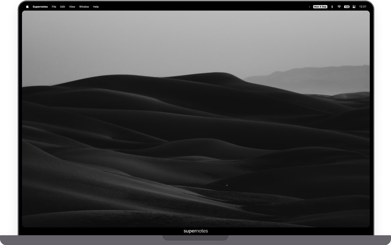Click the grey sky area of the desktop
The width and height of the screenshot is (391, 245).
[172, 40]
